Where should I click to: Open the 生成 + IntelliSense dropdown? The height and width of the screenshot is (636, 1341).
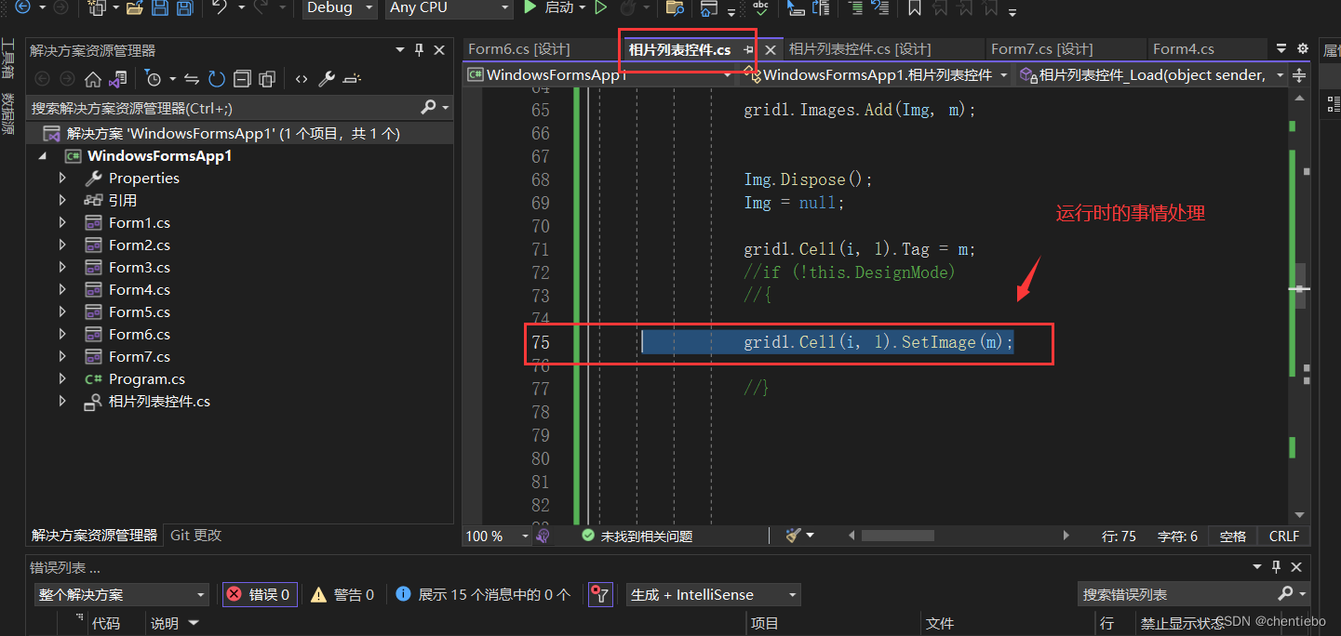tap(713, 595)
